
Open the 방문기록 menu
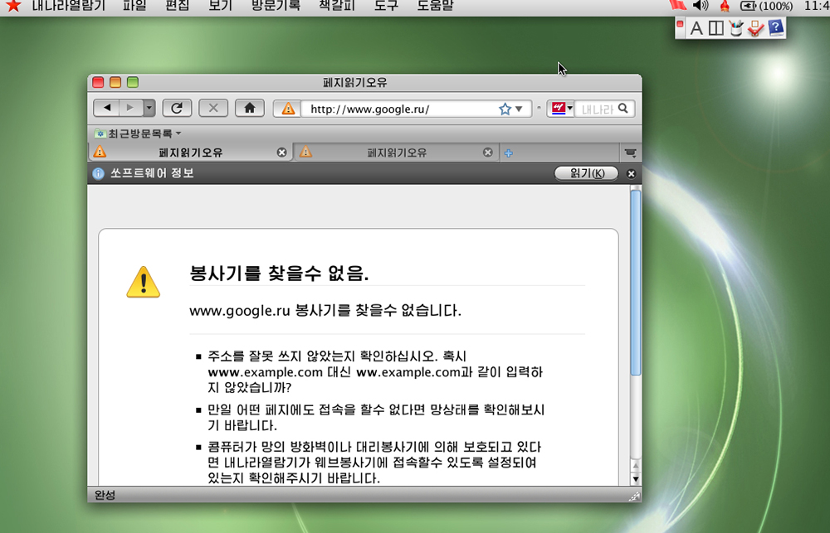(276, 5)
